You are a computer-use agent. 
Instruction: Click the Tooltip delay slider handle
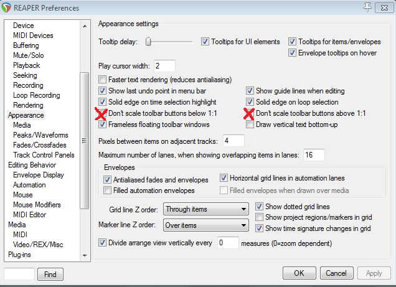click(x=149, y=42)
